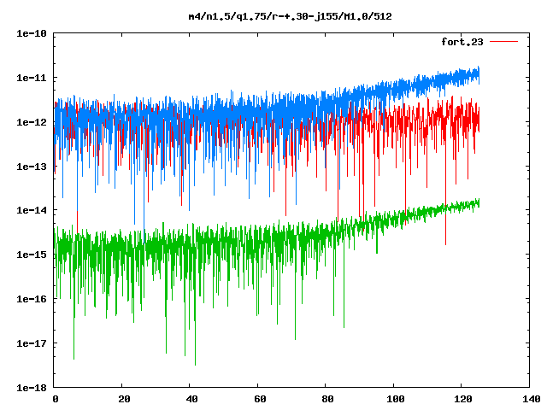This screenshot has width=547, height=410.
Task: Click the x-axis label 100
Action: [x=395, y=399]
